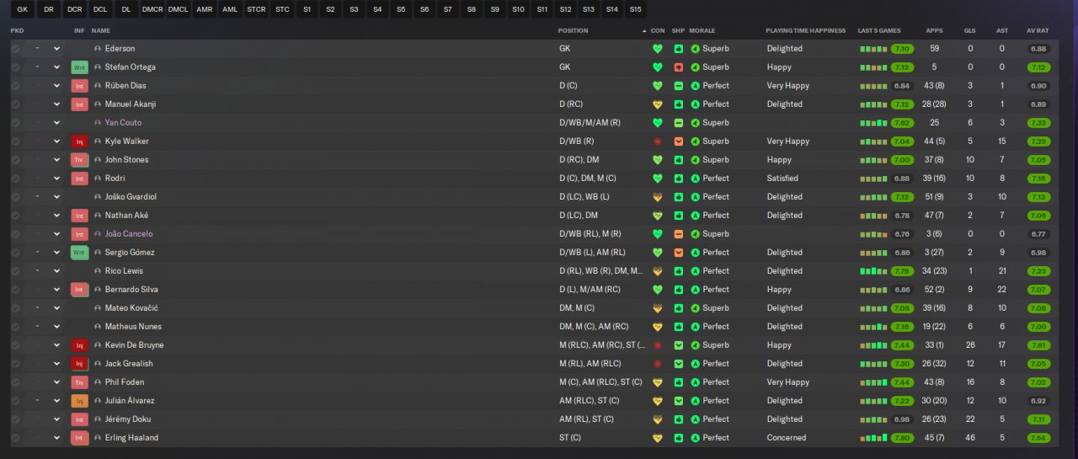Screen dimensions: 1078x459
Task: Click Nathan Aké's last 5 games bars
Action: pyautogui.click(x=873, y=216)
